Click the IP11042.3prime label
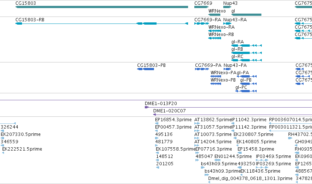This screenshot has height=184, width=312. point(249,120)
